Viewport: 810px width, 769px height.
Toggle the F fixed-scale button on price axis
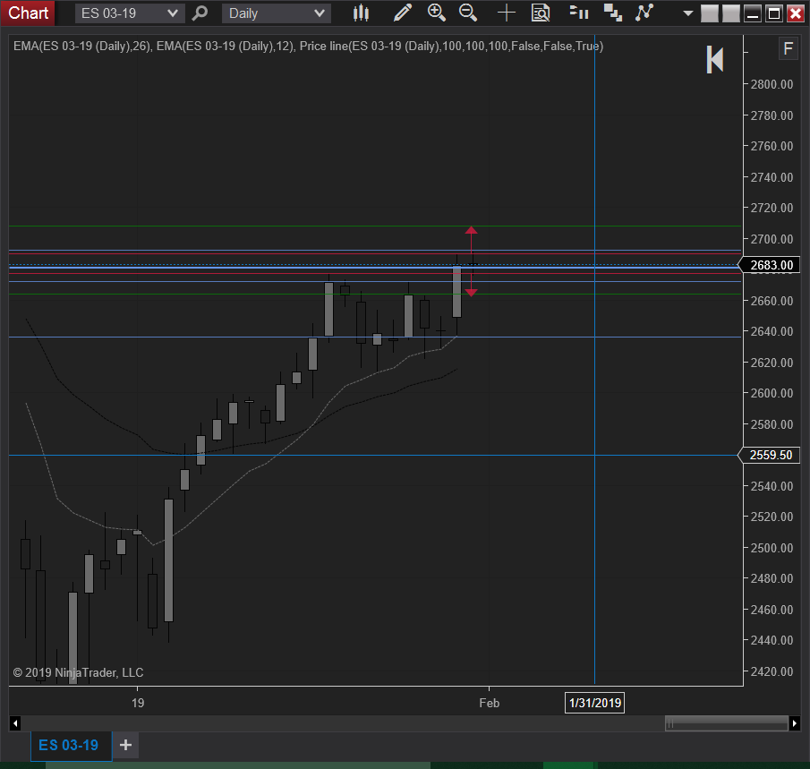(788, 49)
